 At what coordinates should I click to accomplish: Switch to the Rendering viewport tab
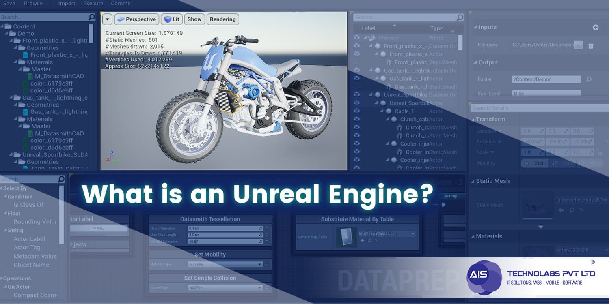coord(222,19)
